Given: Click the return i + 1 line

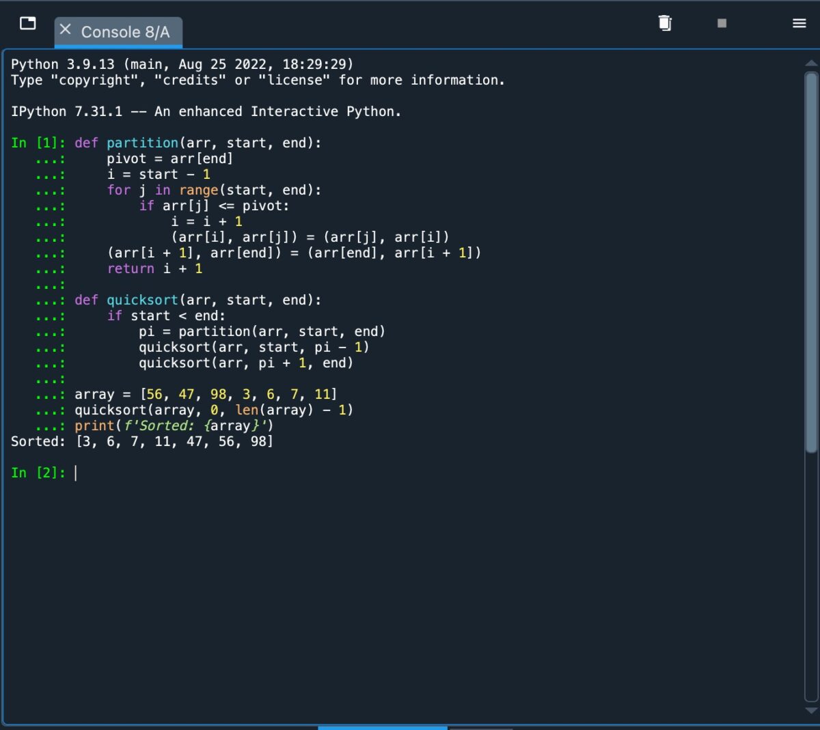Looking at the screenshot, I should [x=154, y=268].
